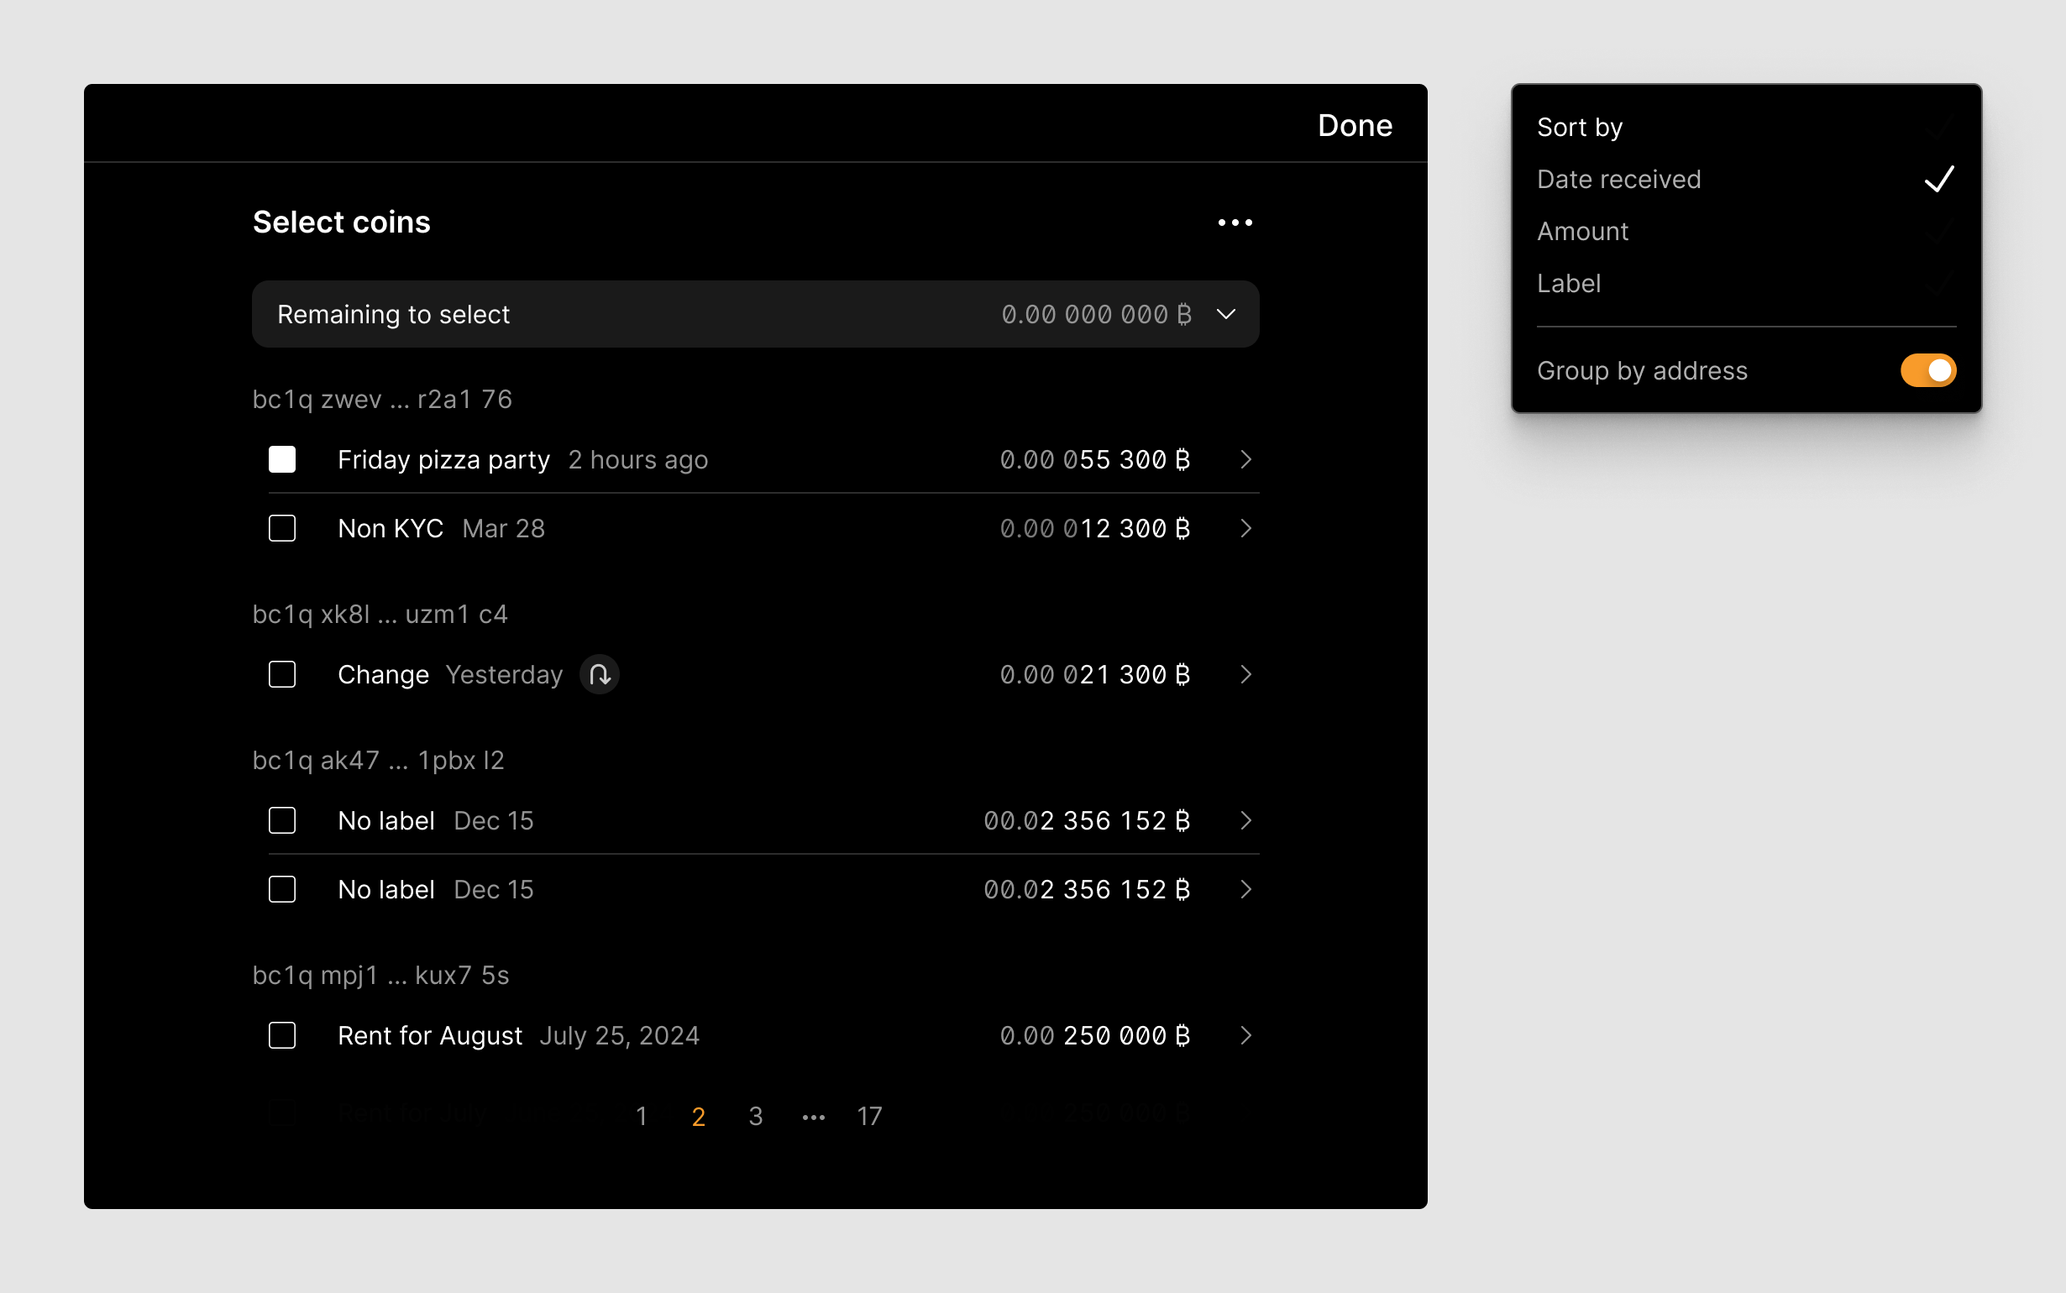Click the 0.00 055 300 amount
This screenshot has width=2066, height=1293.
click(x=1094, y=459)
